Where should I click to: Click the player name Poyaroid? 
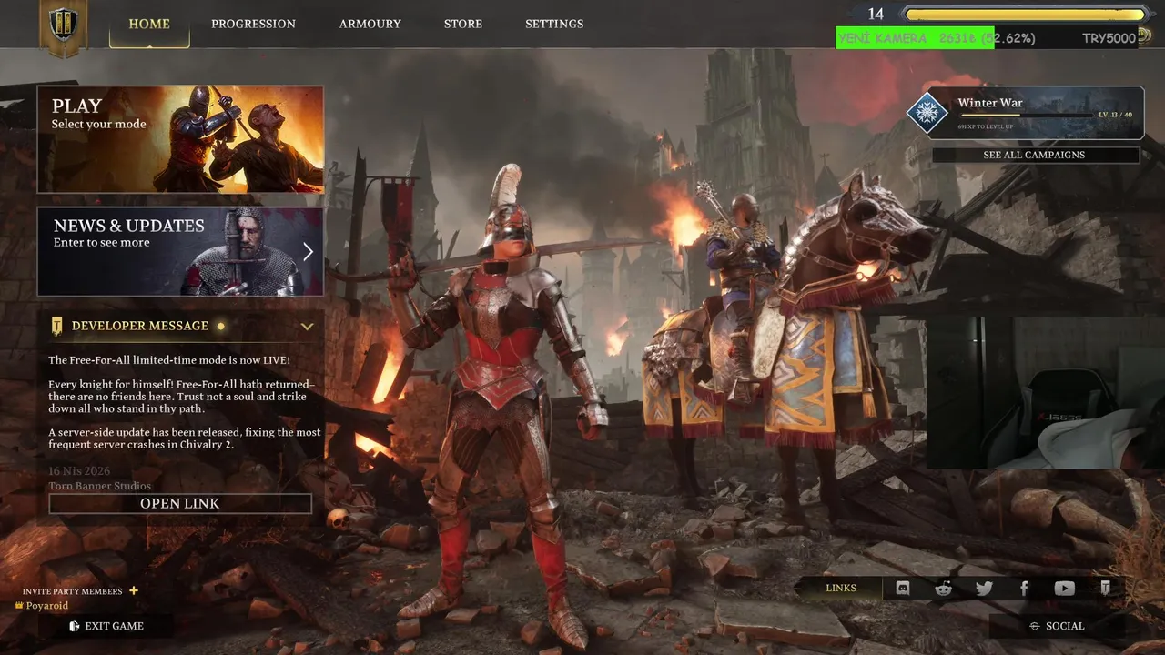point(47,606)
